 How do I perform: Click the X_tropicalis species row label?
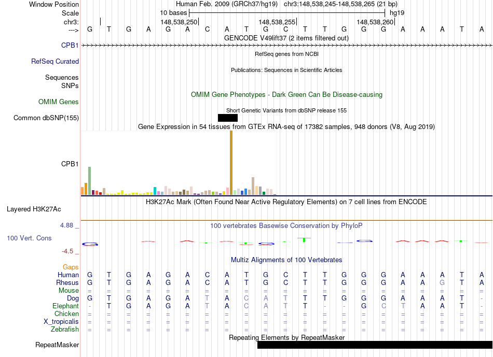61,322
